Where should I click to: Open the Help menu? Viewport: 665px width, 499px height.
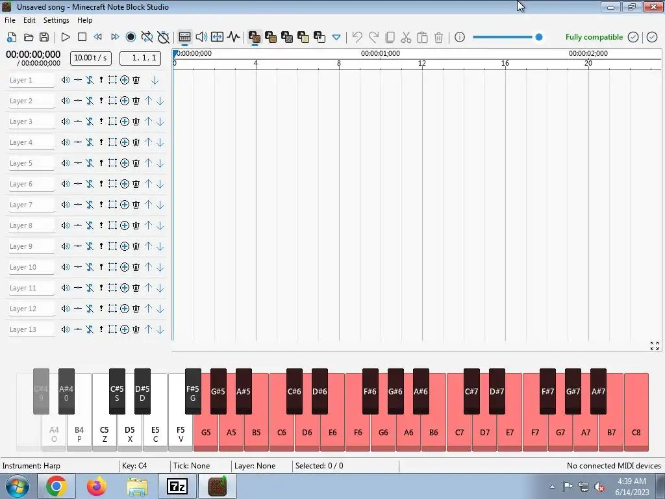pyautogui.click(x=85, y=20)
